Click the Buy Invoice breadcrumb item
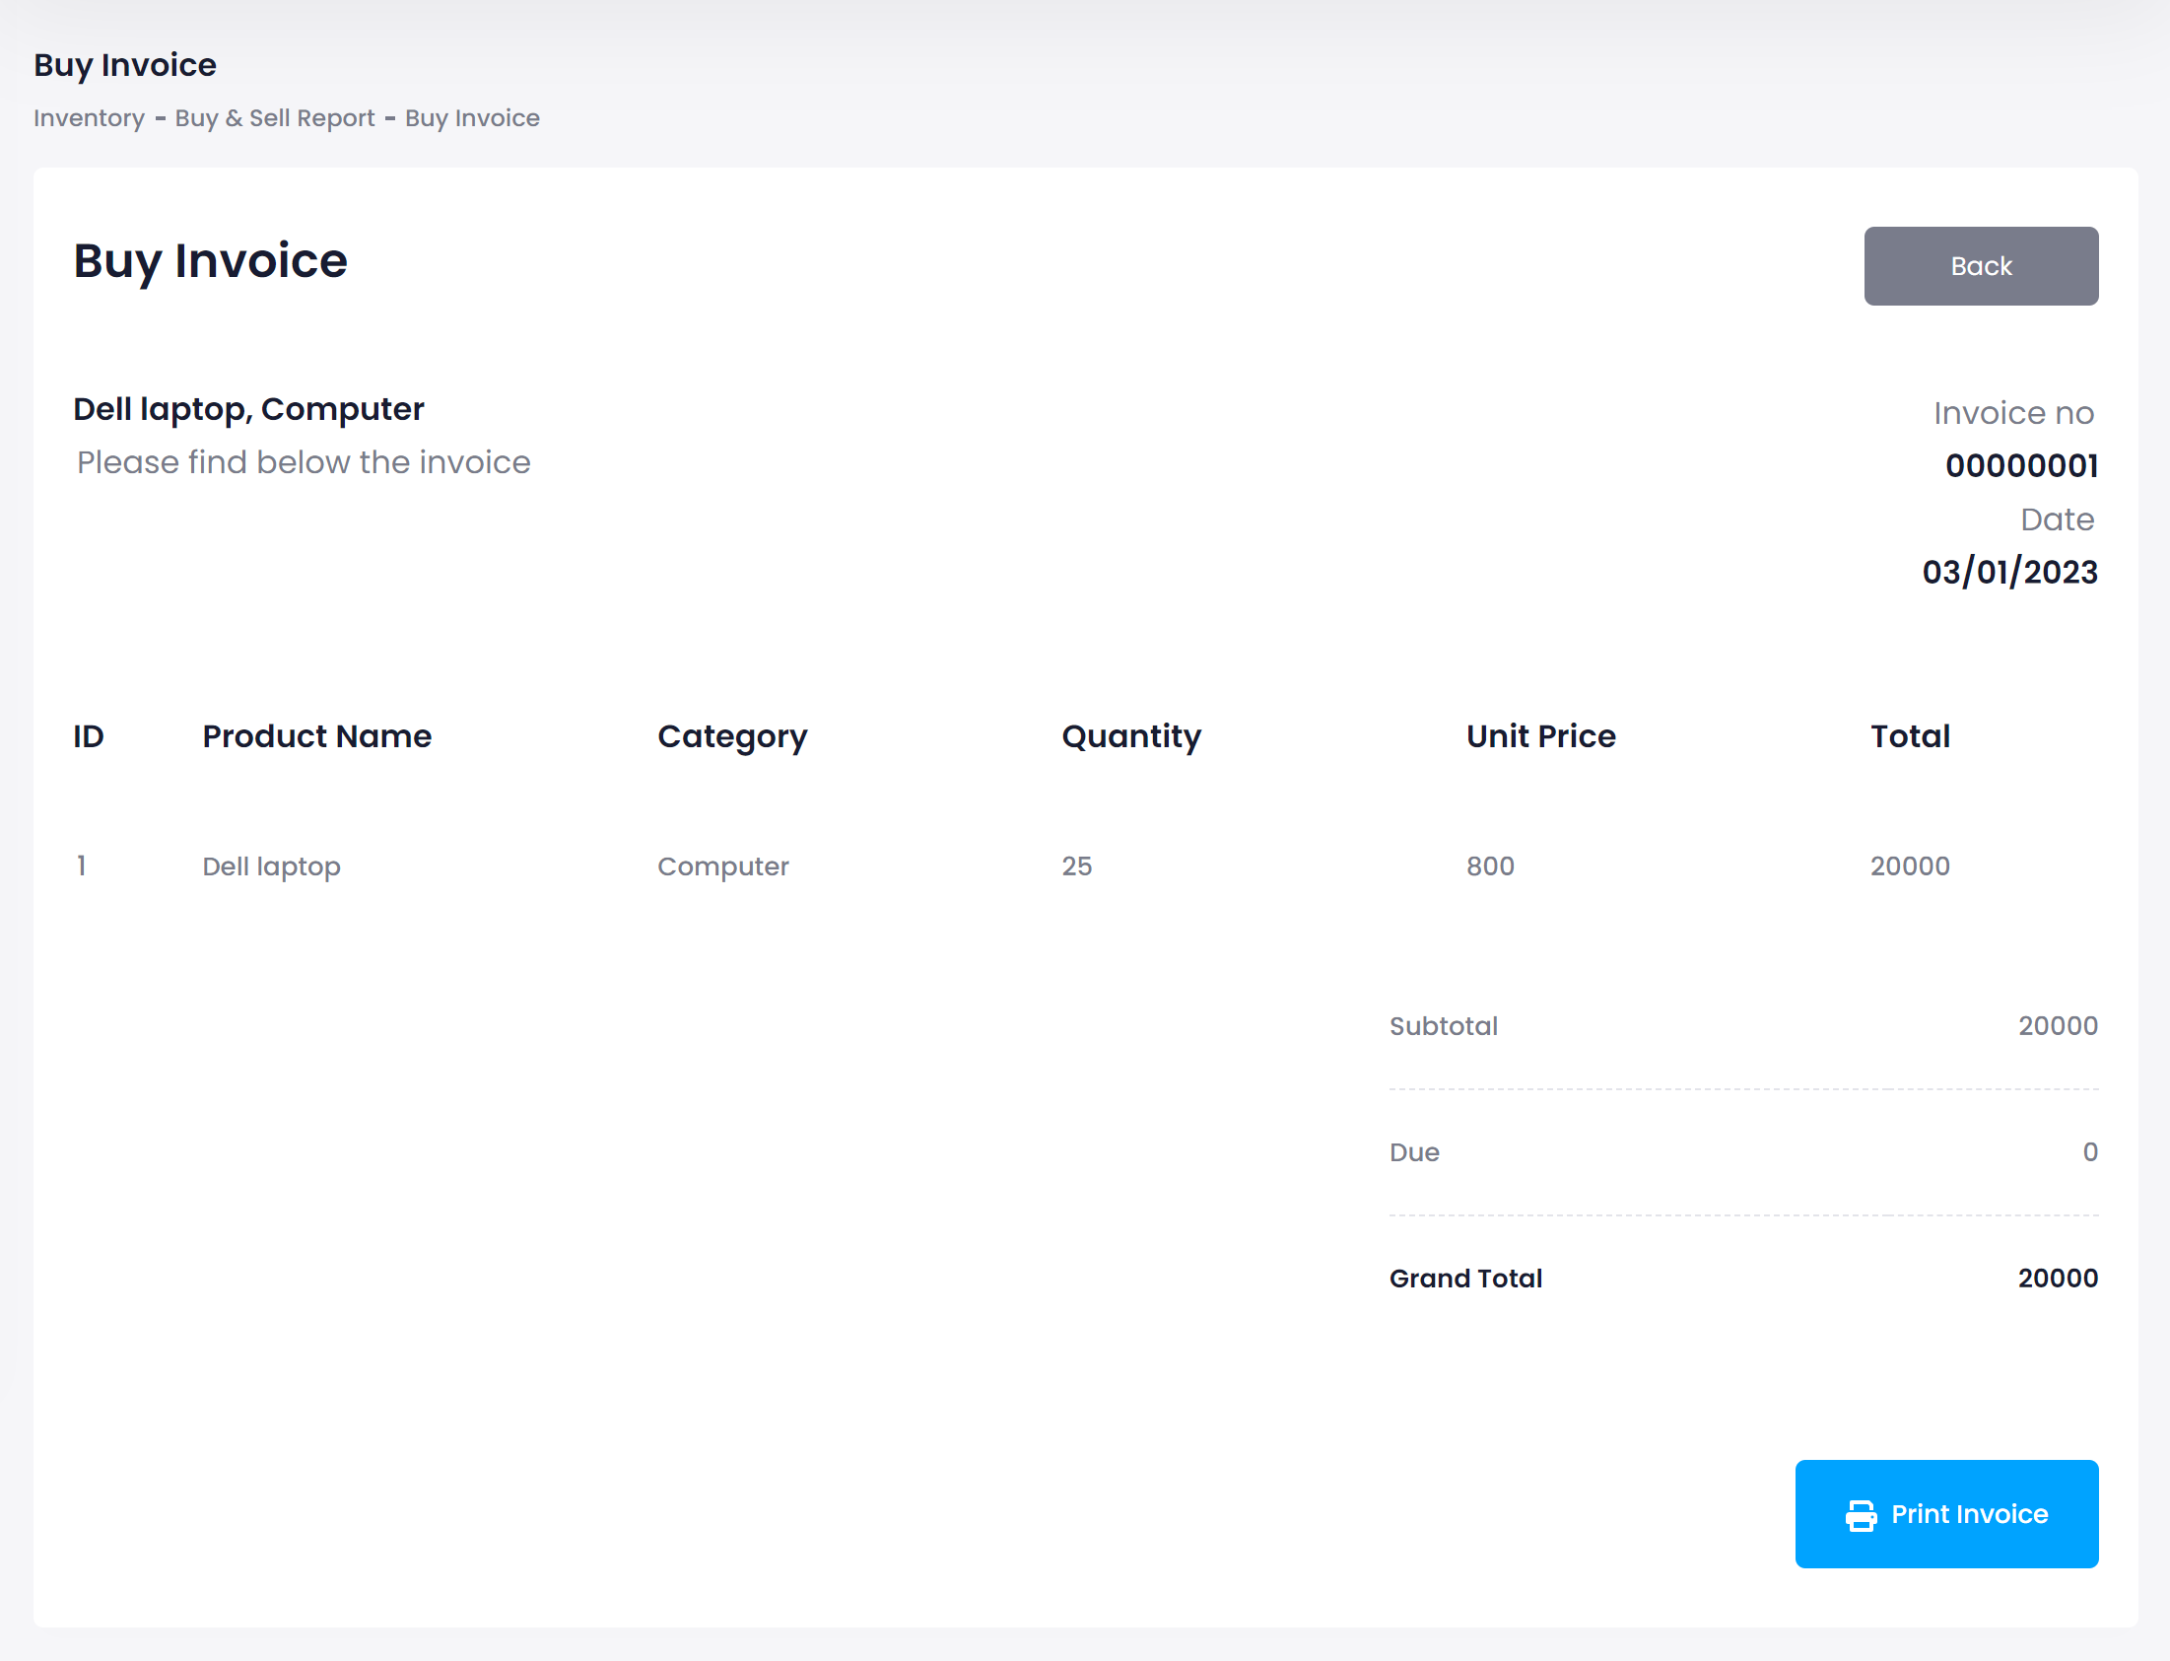2170x1661 pixels. click(472, 117)
